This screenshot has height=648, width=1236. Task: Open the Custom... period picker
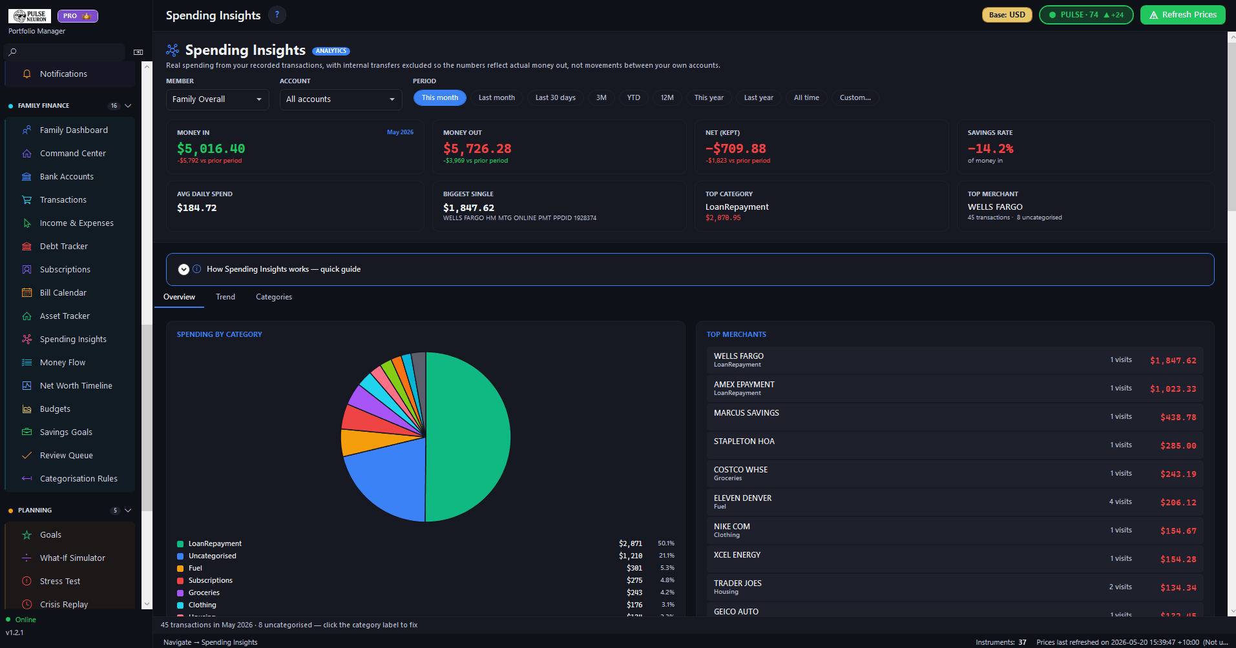click(855, 97)
